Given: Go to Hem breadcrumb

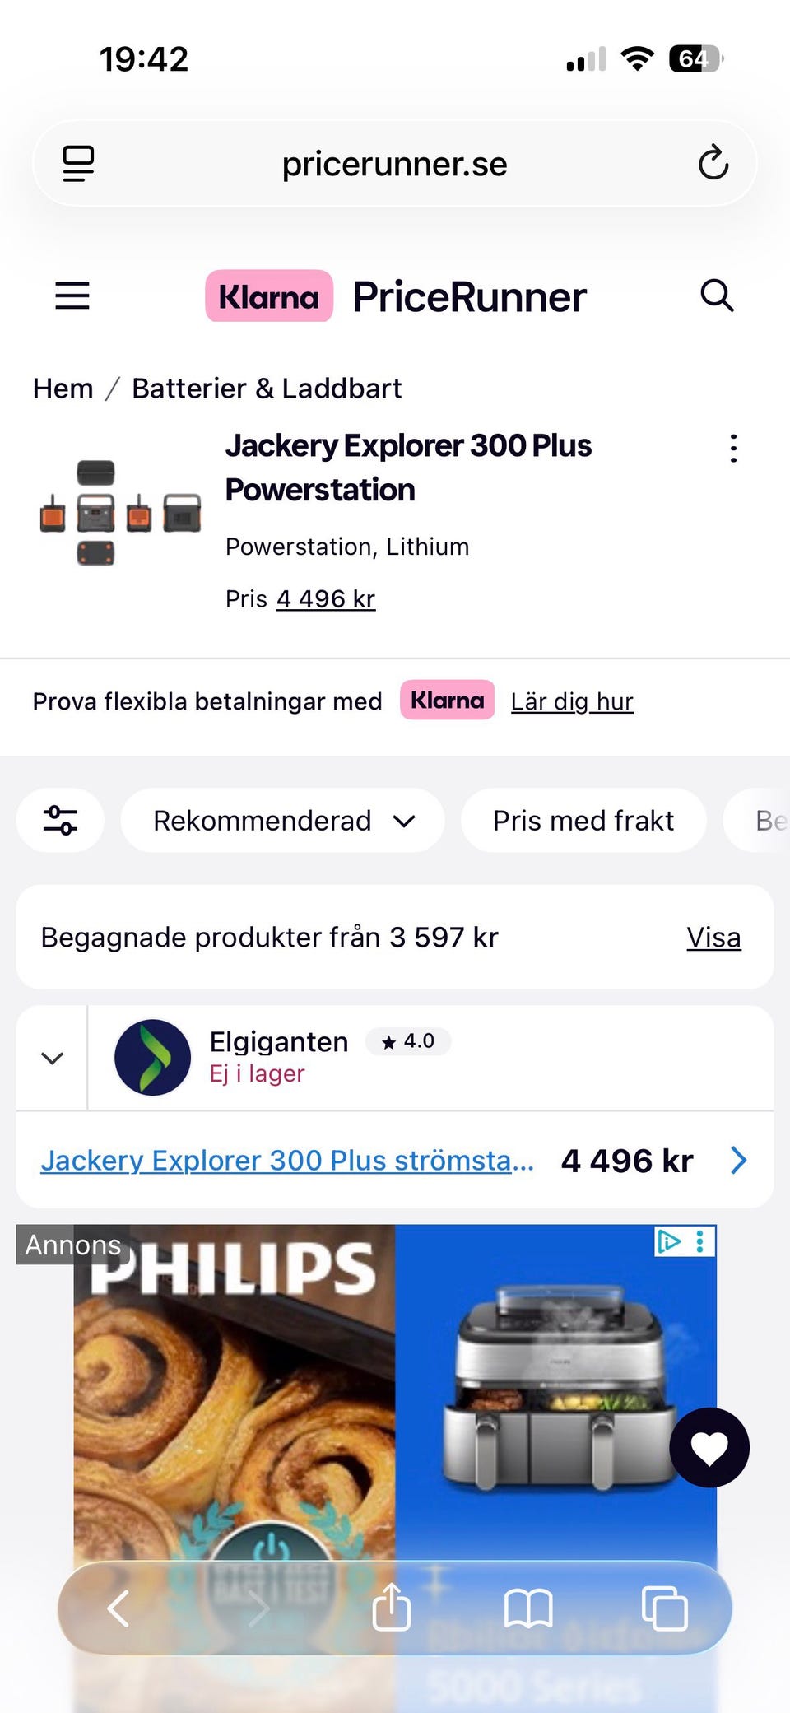Looking at the screenshot, I should (63, 389).
